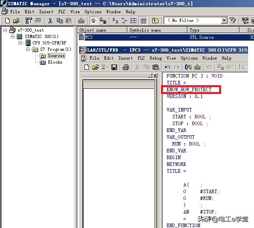Open the No Filter dropdown arrow
Screen dimensions: 254x228
224,20
